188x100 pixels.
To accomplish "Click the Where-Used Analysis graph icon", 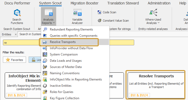I will click(x=153, y=12).
